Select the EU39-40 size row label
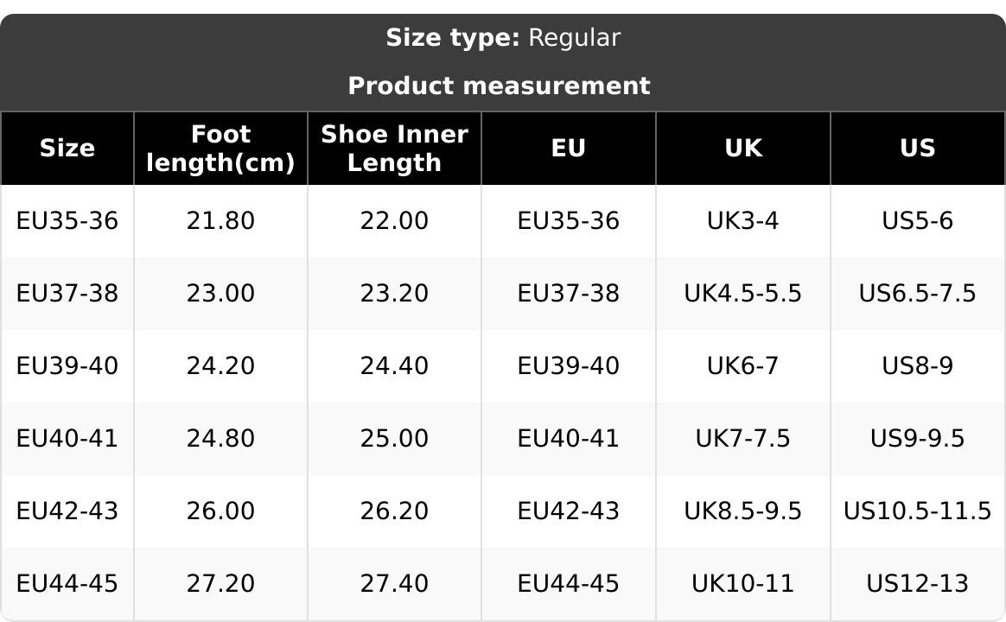The height and width of the screenshot is (622, 1006). click(x=67, y=366)
